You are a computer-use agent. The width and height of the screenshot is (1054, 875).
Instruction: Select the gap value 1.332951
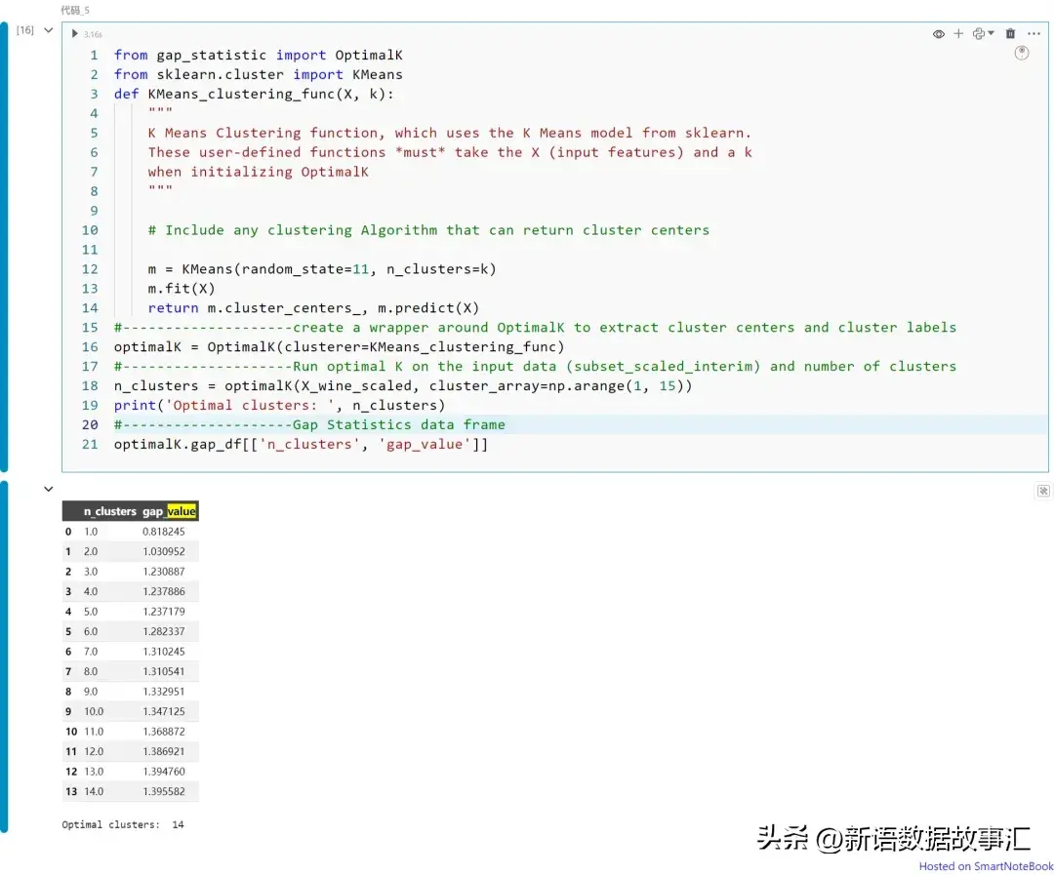[163, 692]
